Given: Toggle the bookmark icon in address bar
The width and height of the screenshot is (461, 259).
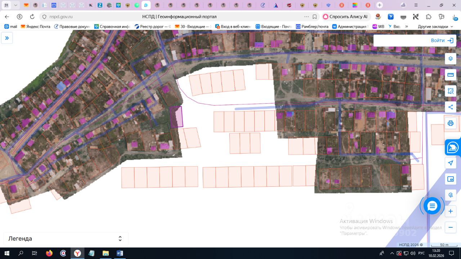Looking at the screenshot, I should coord(314,17).
